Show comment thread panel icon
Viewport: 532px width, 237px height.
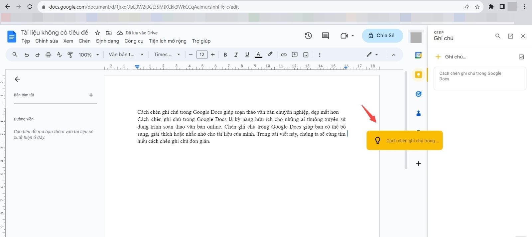click(x=326, y=36)
